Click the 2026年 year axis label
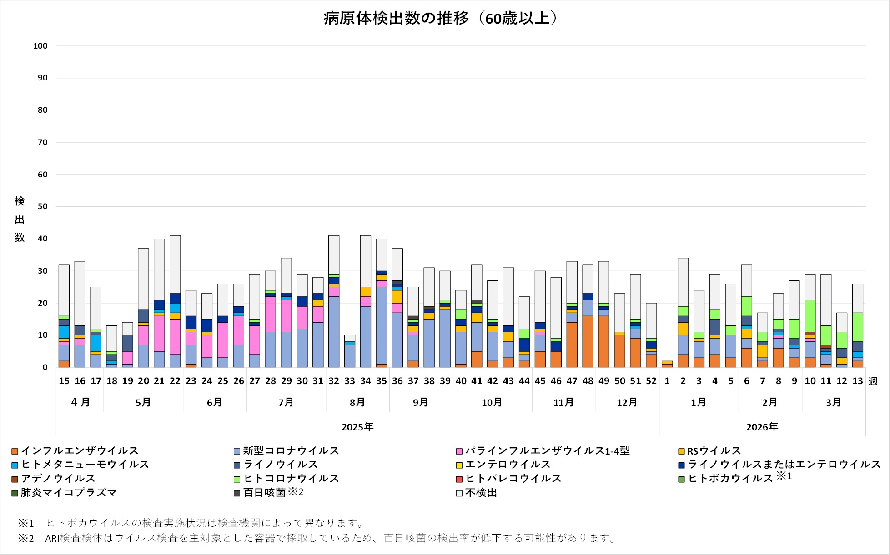Screen dimensions: 890x555 [762, 427]
